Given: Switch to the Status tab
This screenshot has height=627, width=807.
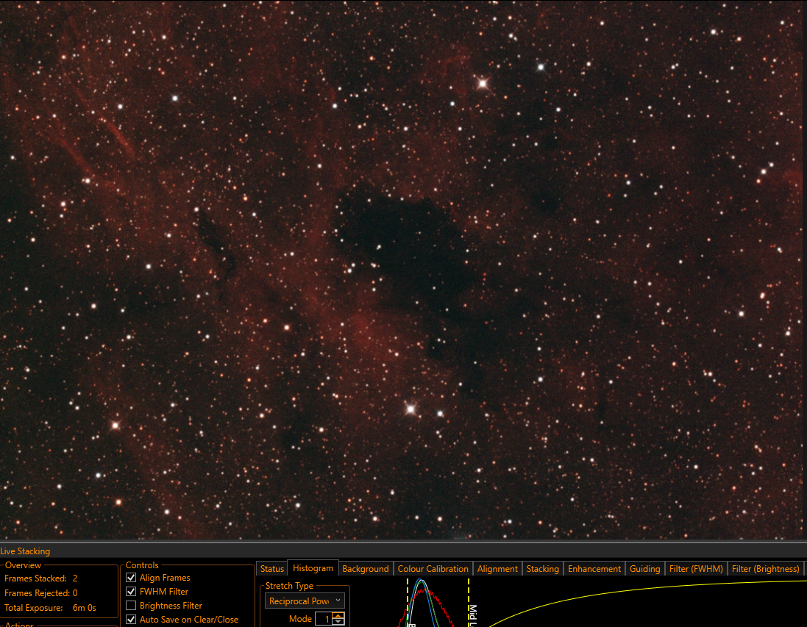Looking at the screenshot, I should [x=271, y=569].
